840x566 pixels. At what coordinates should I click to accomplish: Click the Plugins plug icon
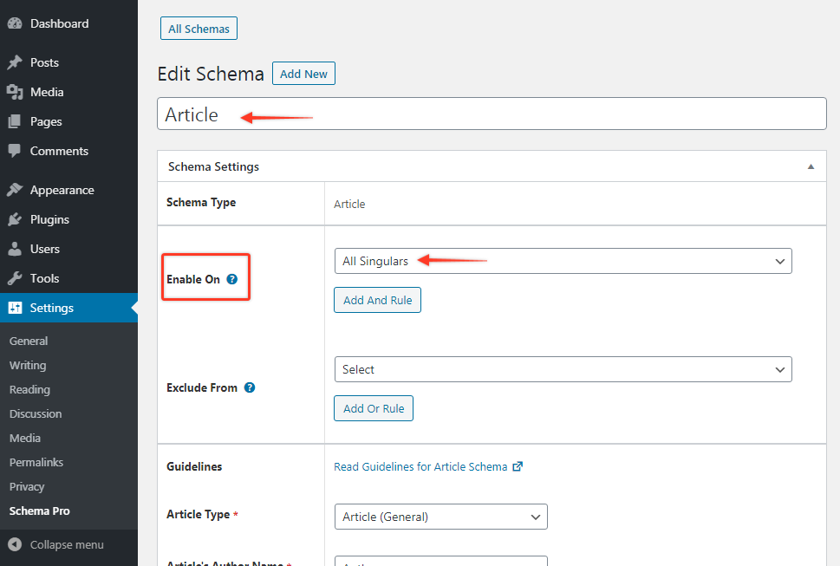click(x=15, y=219)
